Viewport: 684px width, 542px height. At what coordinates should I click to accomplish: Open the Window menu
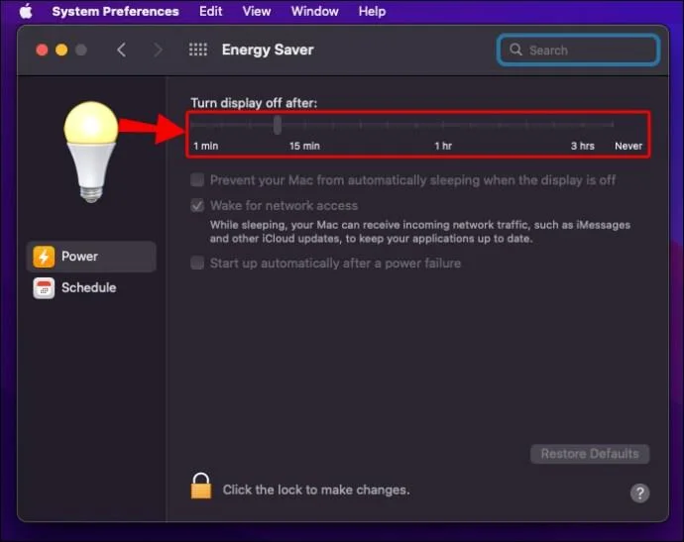click(314, 11)
